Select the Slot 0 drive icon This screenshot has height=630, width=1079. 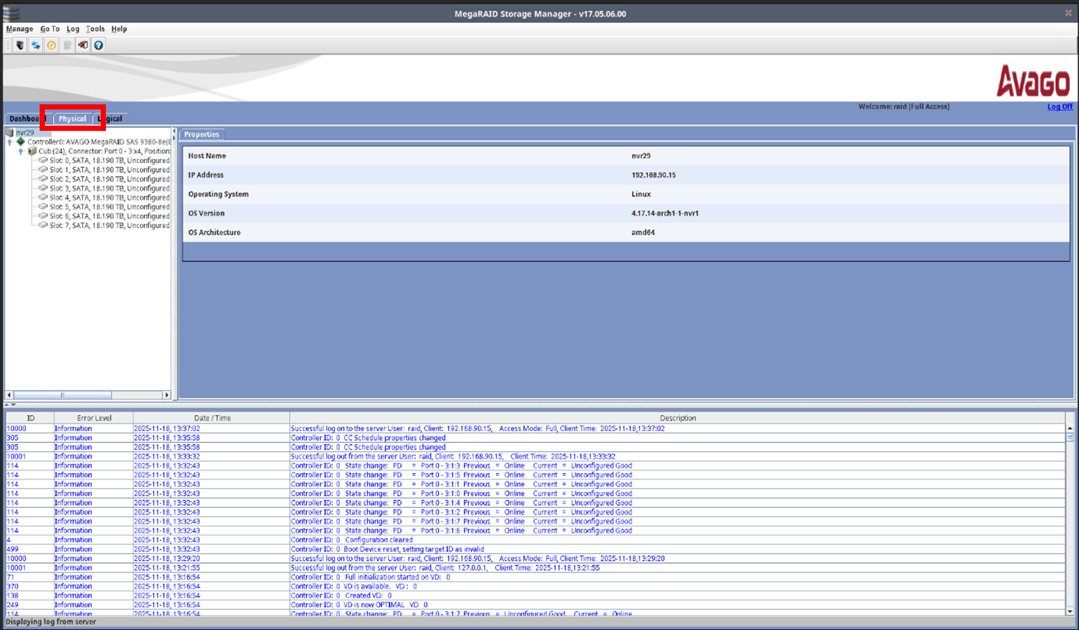tap(43, 160)
